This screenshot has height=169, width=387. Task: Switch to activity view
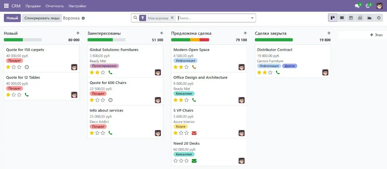coord(379,18)
